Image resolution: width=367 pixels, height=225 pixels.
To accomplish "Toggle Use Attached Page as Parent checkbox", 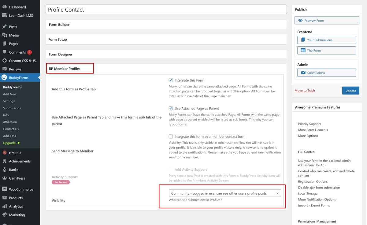I will pos(171,109).
